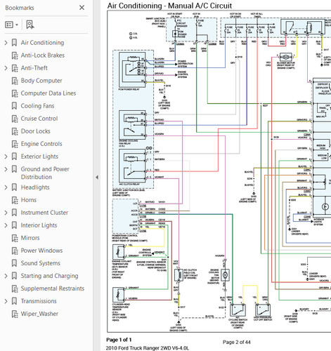Go to the Transmissions bookmark
Screen dimensions: 331x351
39,301
